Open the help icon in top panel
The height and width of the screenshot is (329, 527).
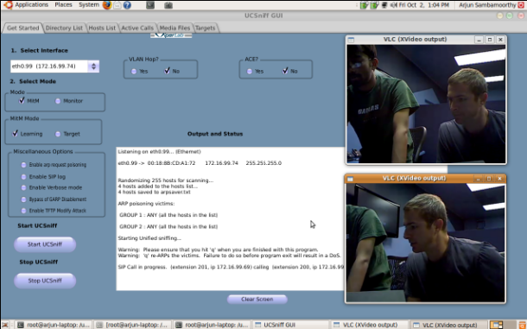pos(127,5)
